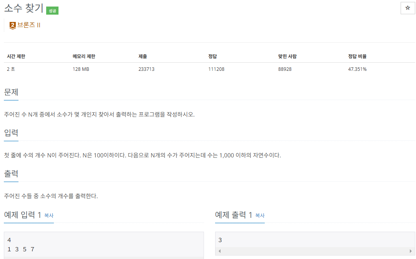
Task: Click the Bronze II tier badge icon
Action: (x=12, y=25)
